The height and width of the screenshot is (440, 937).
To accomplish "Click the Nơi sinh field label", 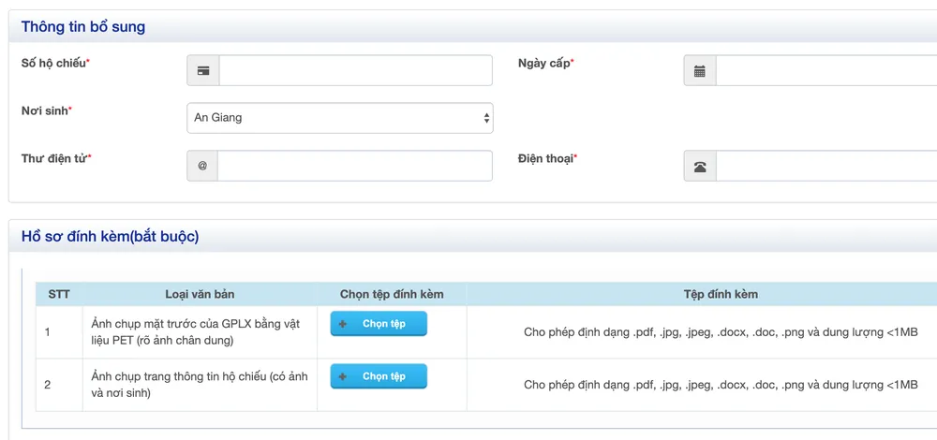I will point(45,110).
